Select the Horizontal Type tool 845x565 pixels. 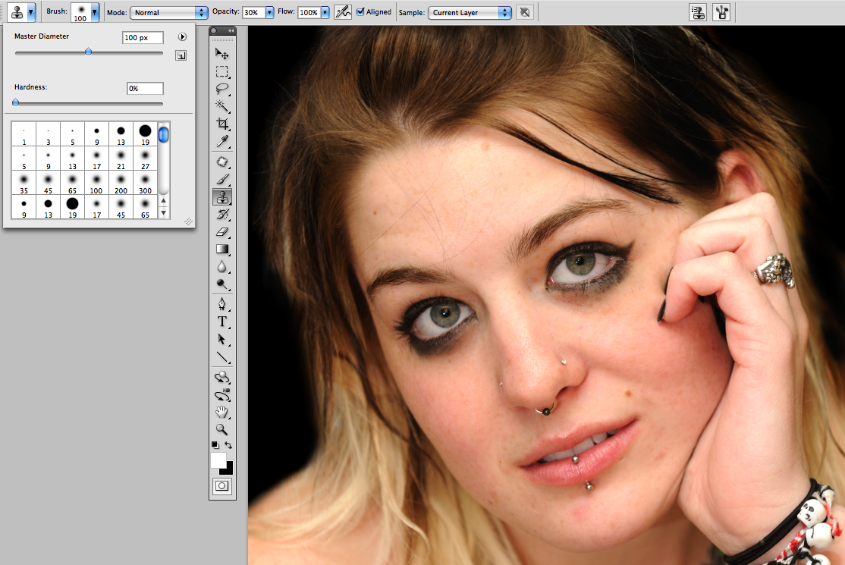222,322
